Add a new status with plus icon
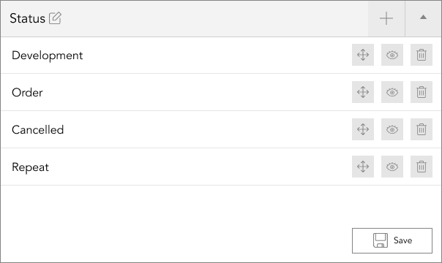 [386, 18]
